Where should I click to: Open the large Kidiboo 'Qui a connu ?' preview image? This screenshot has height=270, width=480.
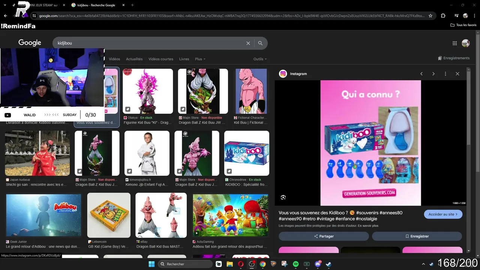pos(370,143)
